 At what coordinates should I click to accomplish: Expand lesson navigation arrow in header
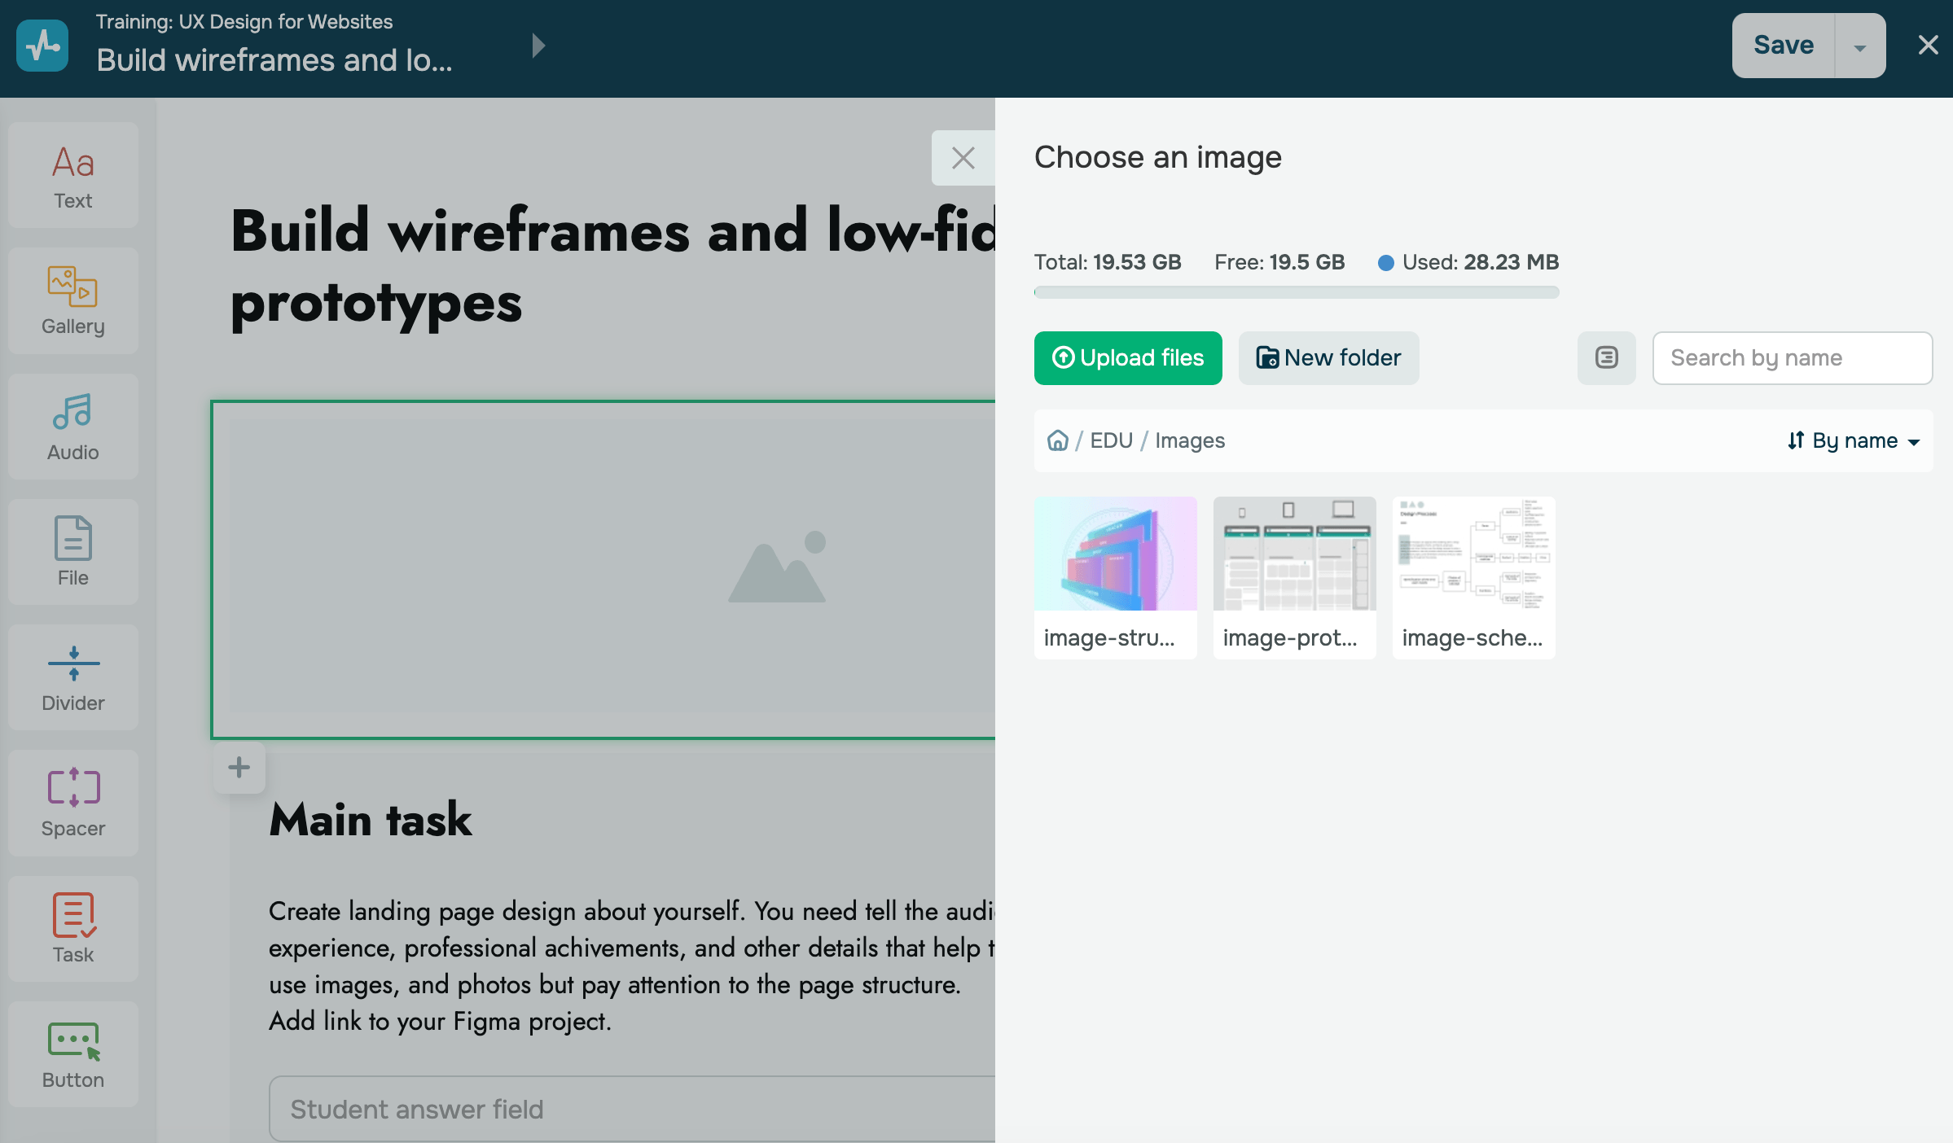[x=538, y=46]
